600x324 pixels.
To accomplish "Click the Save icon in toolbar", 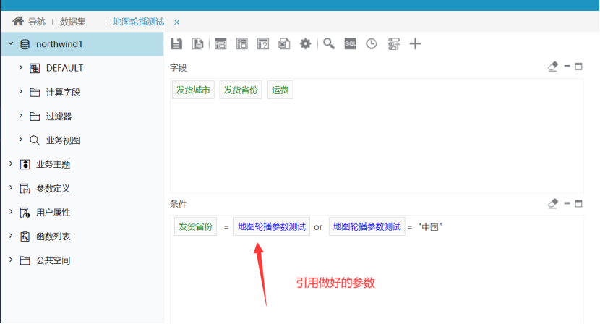I will (x=176, y=43).
